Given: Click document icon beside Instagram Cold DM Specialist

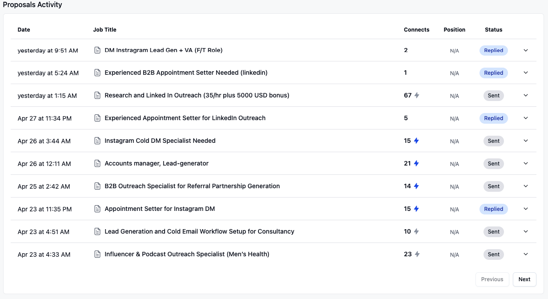Looking at the screenshot, I should click(97, 141).
